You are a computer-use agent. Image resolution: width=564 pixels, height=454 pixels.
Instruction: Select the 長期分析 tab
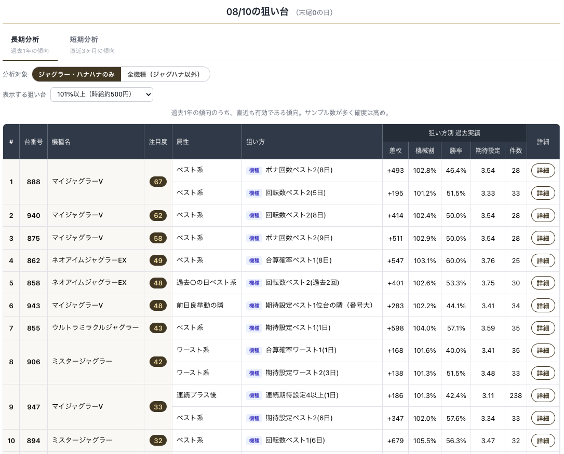[30, 45]
